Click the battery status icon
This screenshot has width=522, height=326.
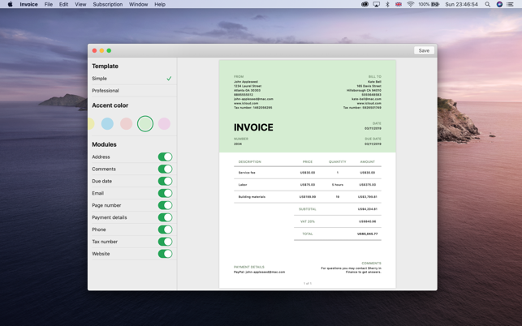[x=435, y=4]
